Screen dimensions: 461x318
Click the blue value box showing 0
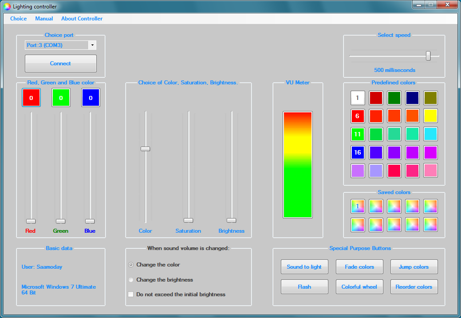(91, 98)
